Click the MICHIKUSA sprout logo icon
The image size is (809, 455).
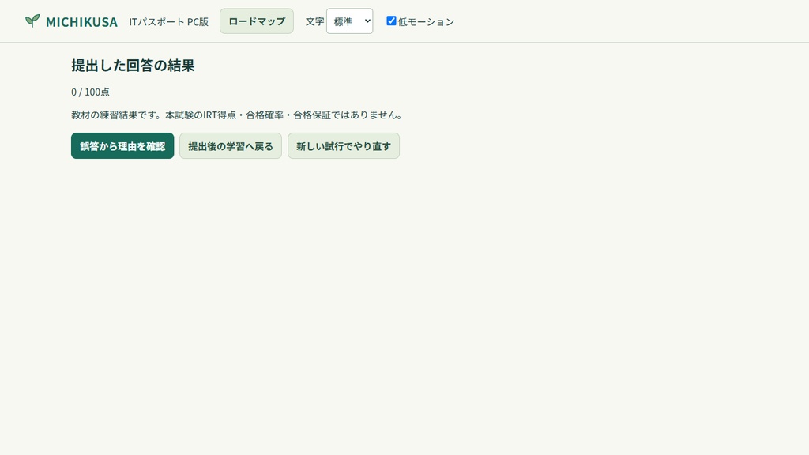pyautogui.click(x=32, y=21)
